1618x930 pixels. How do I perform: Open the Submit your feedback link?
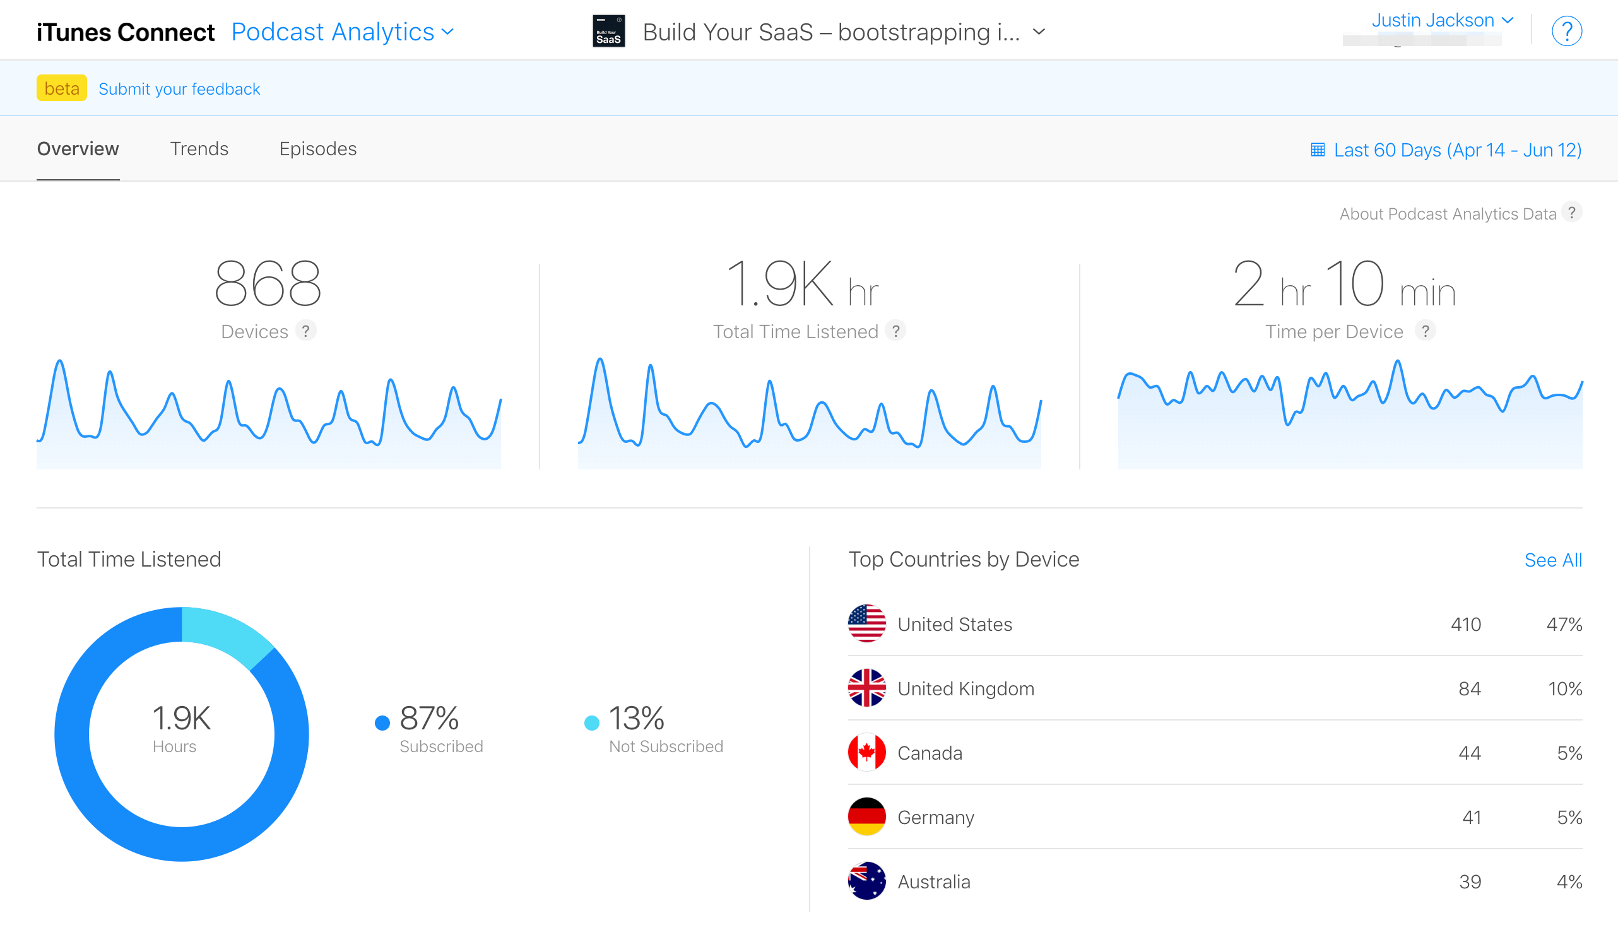tap(179, 89)
